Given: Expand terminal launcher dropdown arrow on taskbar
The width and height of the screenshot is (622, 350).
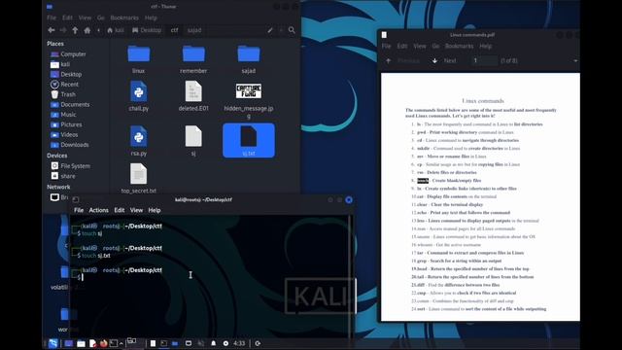Looking at the screenshot, I should point(121,343).
